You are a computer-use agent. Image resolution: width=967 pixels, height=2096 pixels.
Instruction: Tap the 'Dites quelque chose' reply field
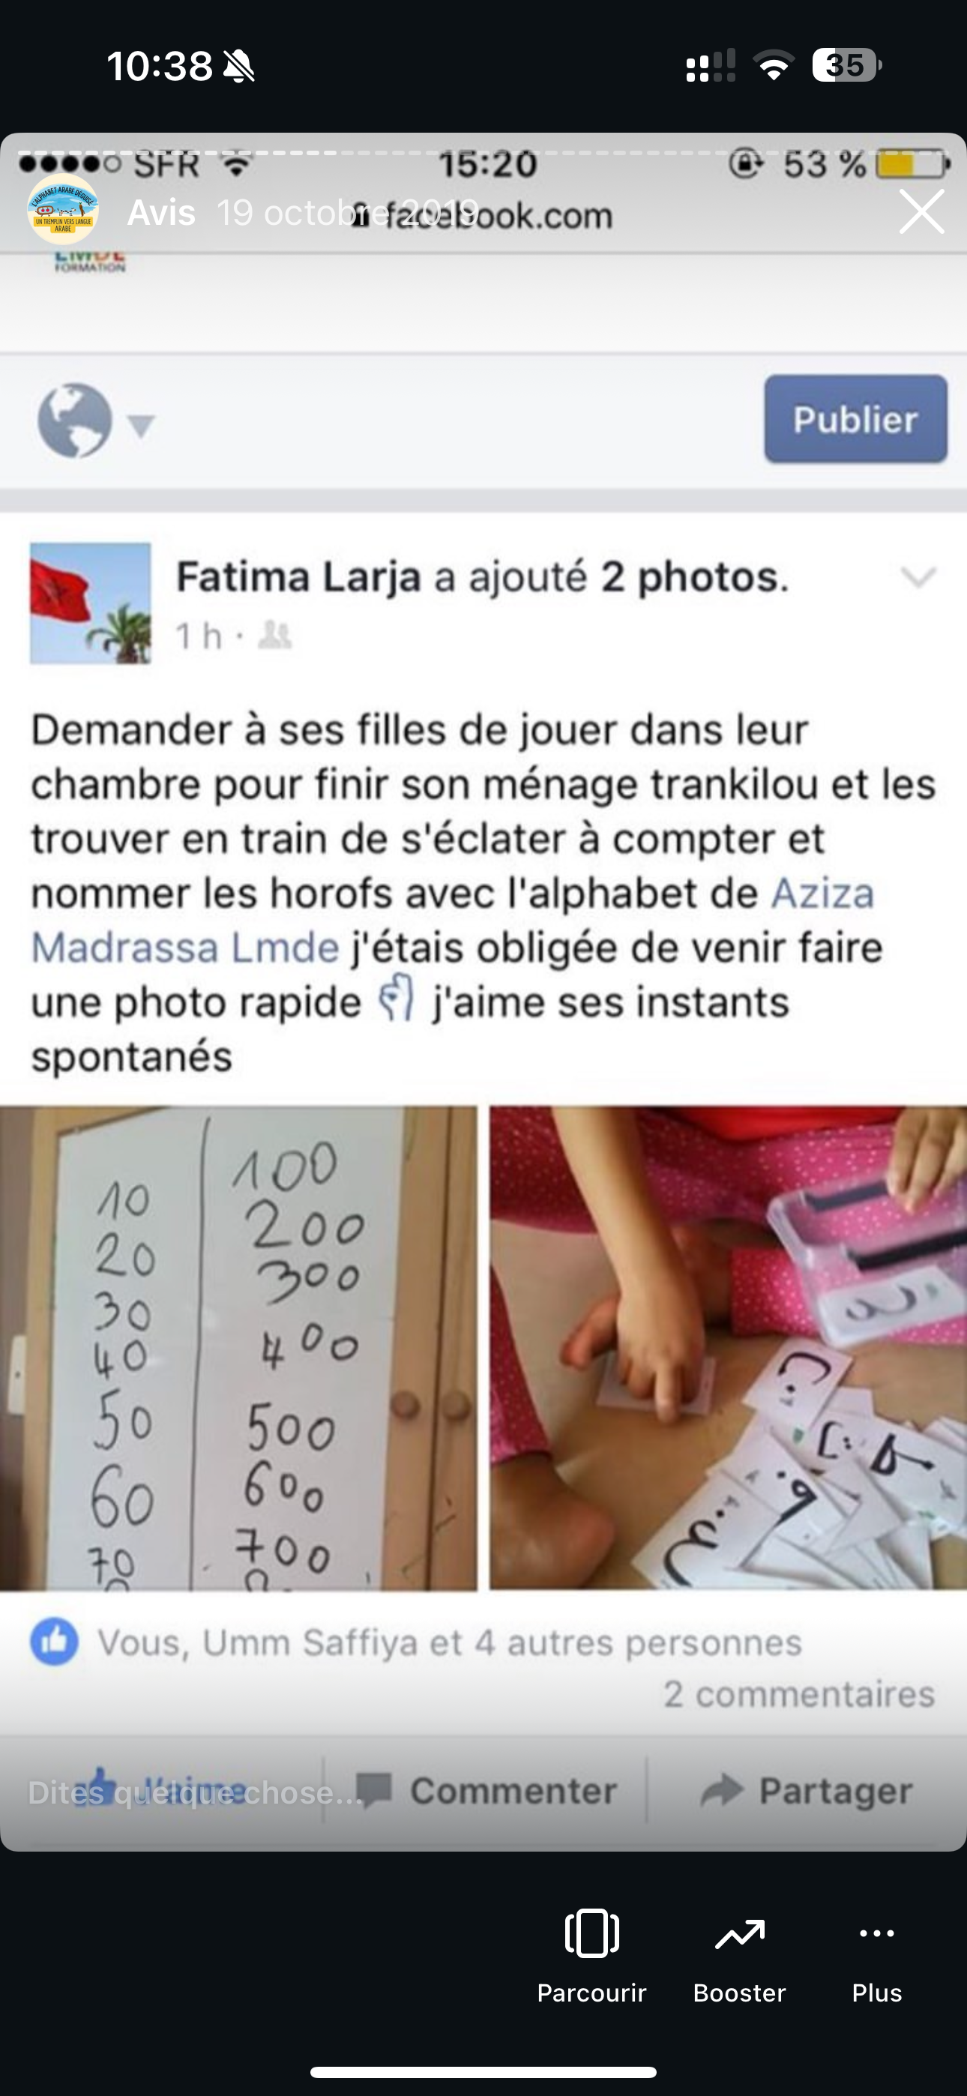pyautogui.click(x=196, y=1792)
